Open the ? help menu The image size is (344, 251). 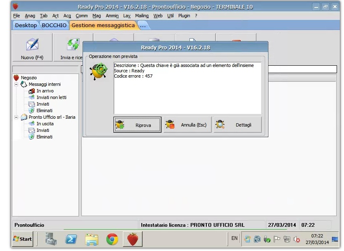196,16
